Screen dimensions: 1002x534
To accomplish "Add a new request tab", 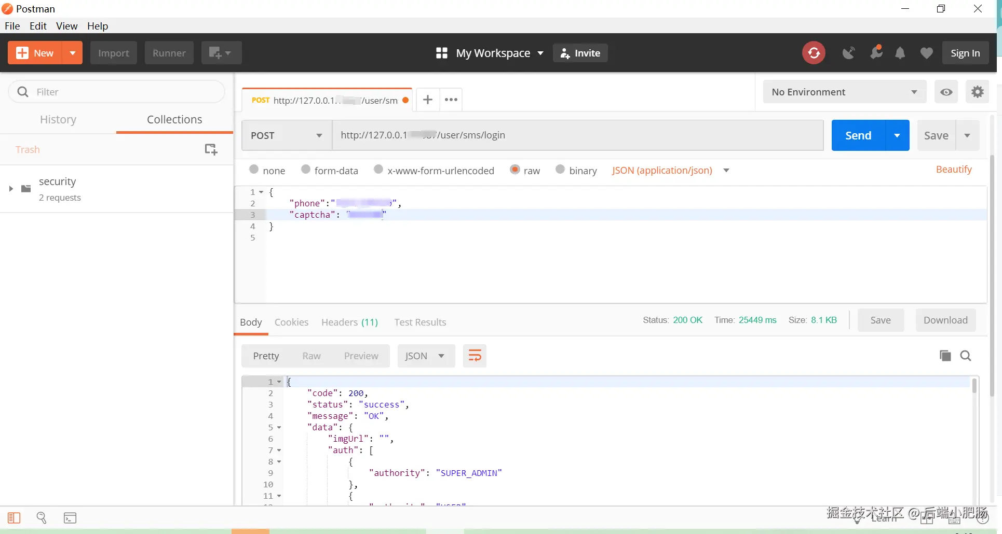I will click(427, 100).
